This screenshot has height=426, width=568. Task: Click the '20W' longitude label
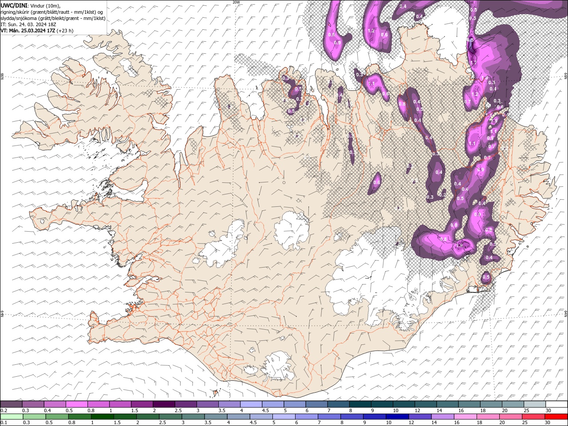click(236, 2)
